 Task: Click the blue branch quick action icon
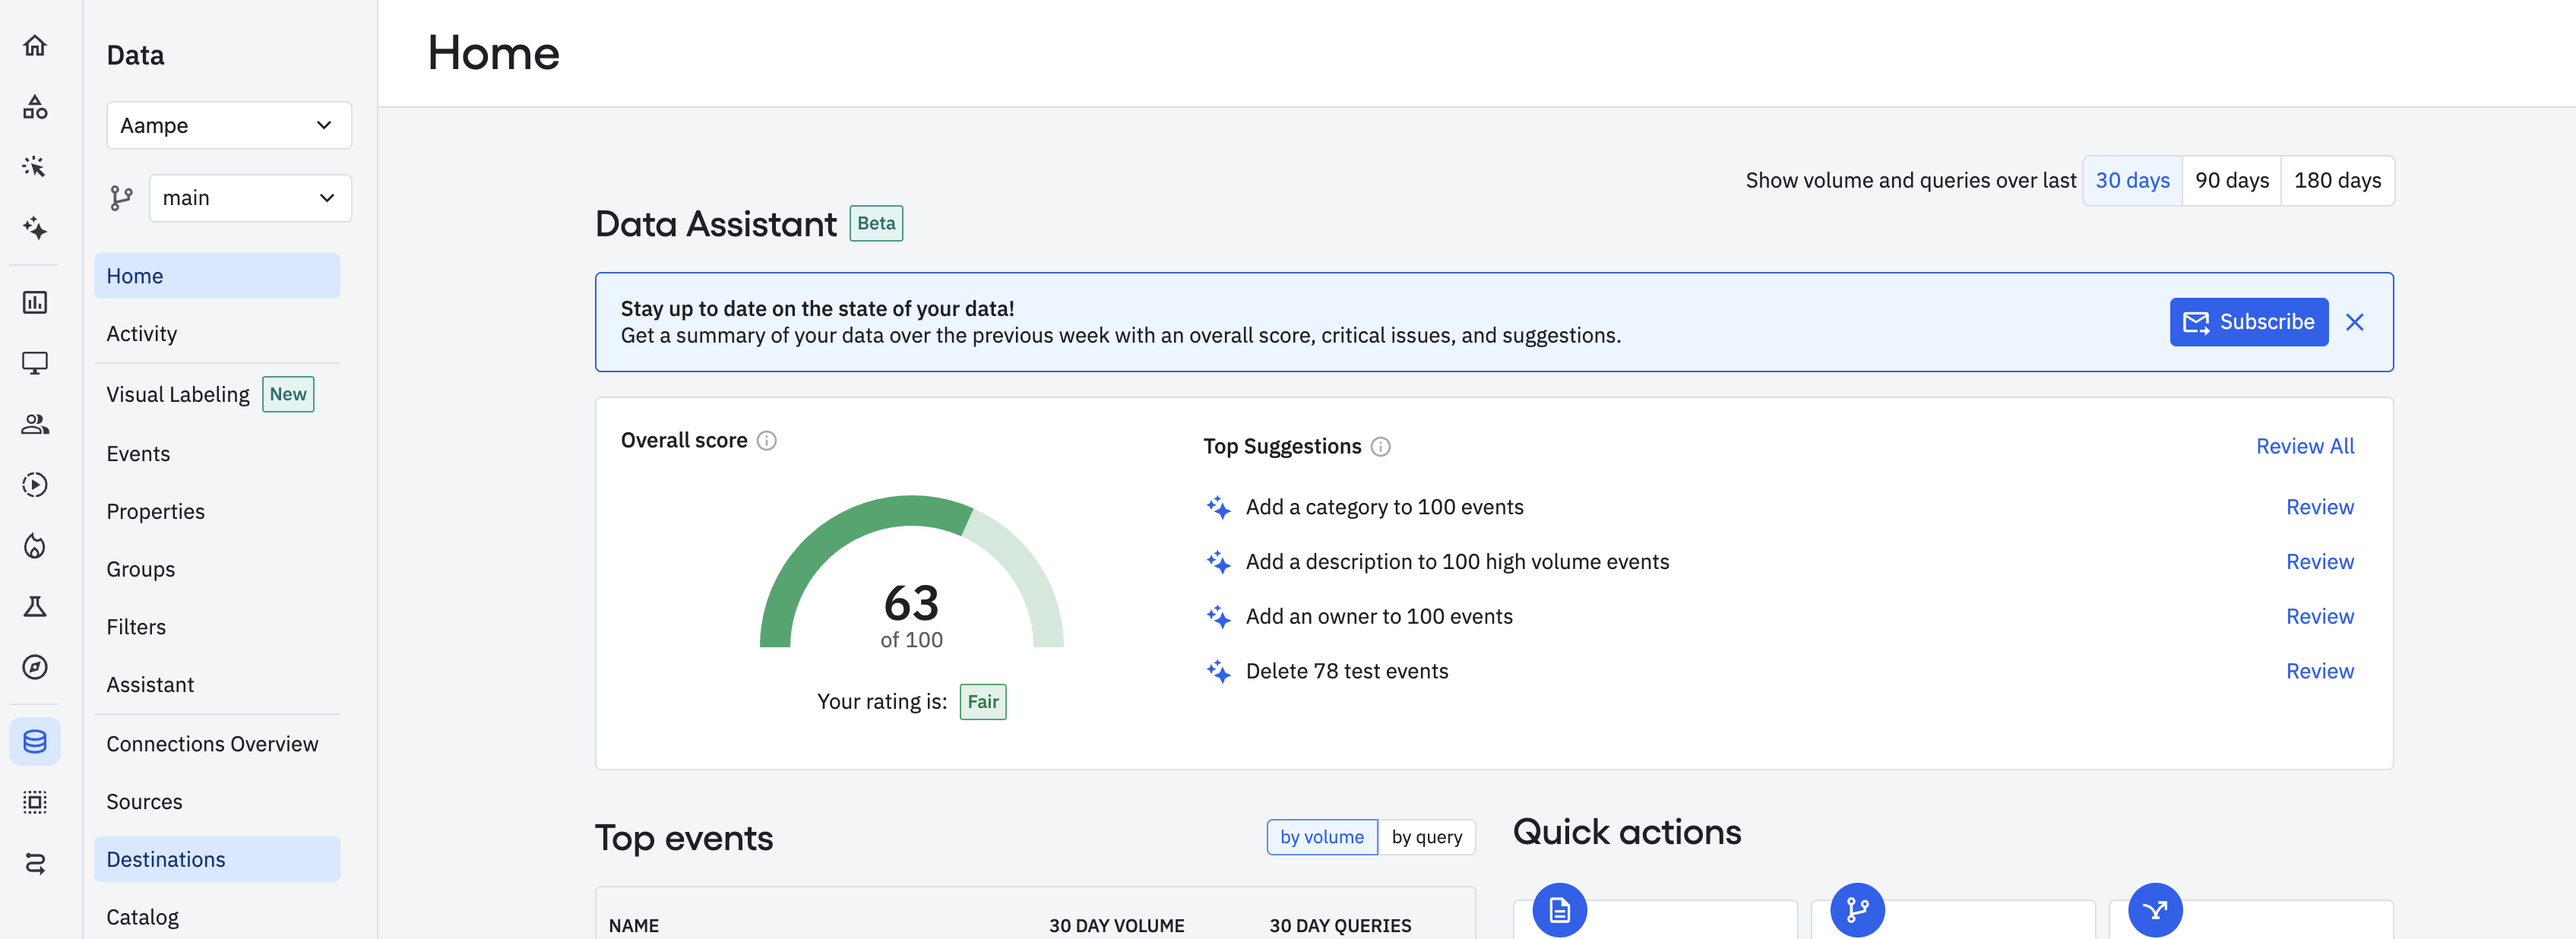click(1857, 910)
